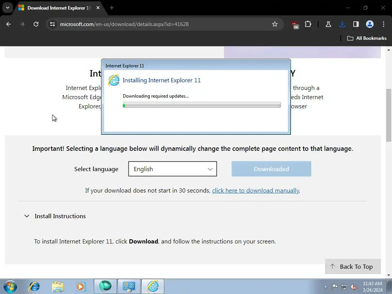
Task: Click the Internet Explorer logo in installer dialog
Action: tap(114, 80)
